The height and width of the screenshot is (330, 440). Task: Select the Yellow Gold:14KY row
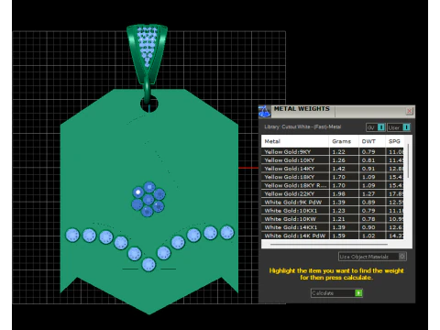click(333, 169)
